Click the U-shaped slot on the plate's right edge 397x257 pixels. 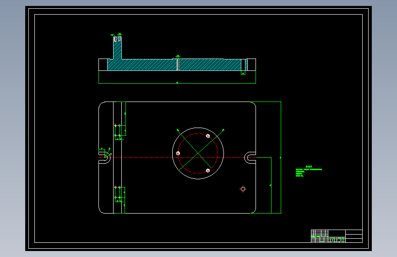click(250, 158)
